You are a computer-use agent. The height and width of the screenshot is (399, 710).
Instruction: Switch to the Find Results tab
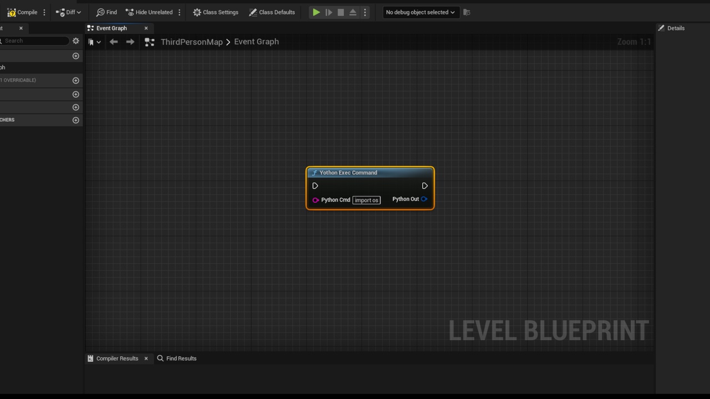pyautogui.click(x=176, y=359)
